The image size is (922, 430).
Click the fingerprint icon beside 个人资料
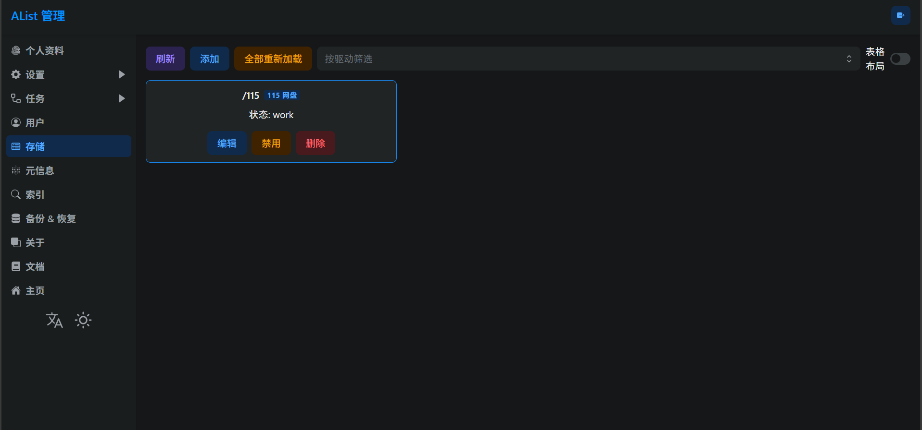pos(16,50)
